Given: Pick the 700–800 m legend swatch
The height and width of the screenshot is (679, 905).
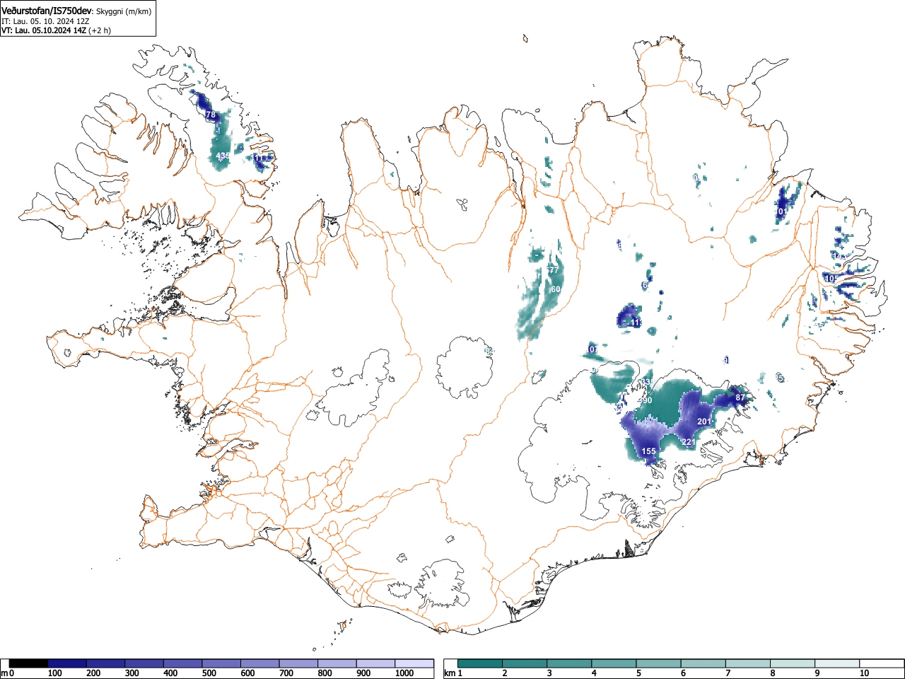Looking at the screenshot, I should coord(298,663).
